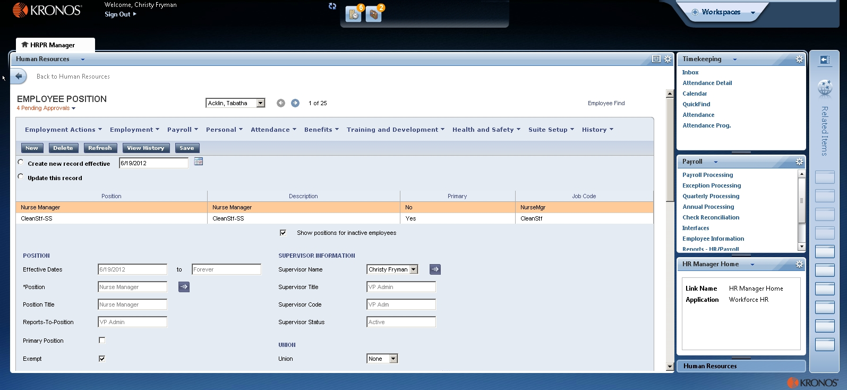The image size is (847, 390).
Task: Uncheck Show positions for inactive employees
Action: tap(283, 233)
